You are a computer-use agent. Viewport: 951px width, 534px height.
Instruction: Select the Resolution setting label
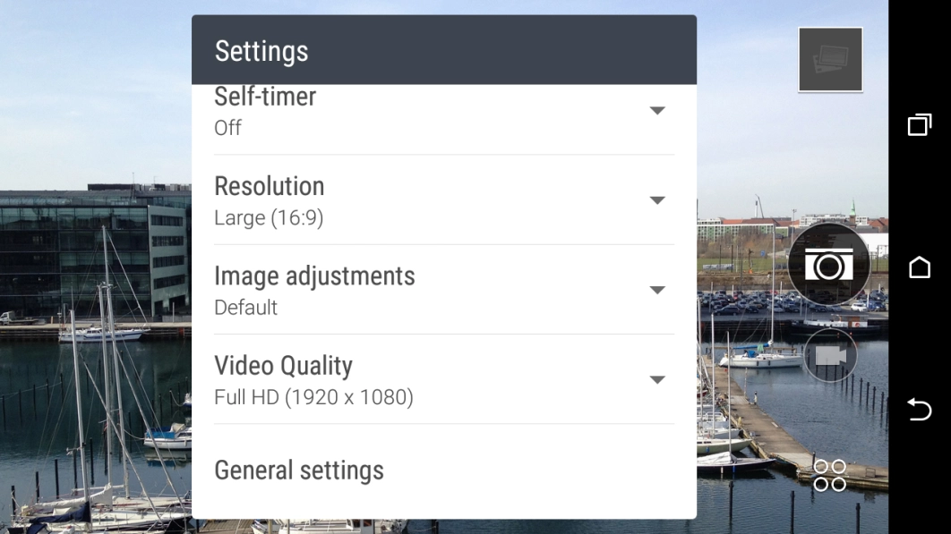[269, 186]
